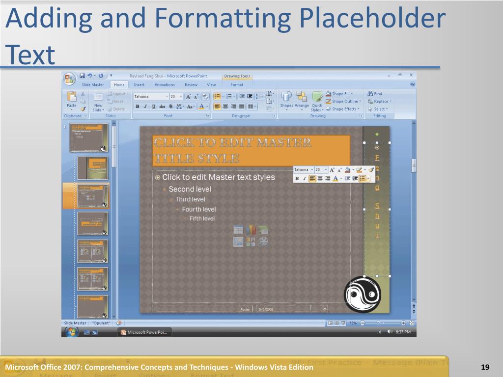
Task: Open the ribbon Tahoma font name dropdown
Action: tap(167, 97)
